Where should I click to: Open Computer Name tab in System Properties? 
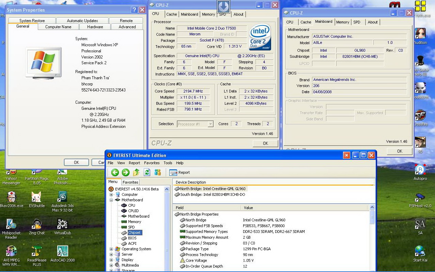pyautogui.click(x=58, y=27)
